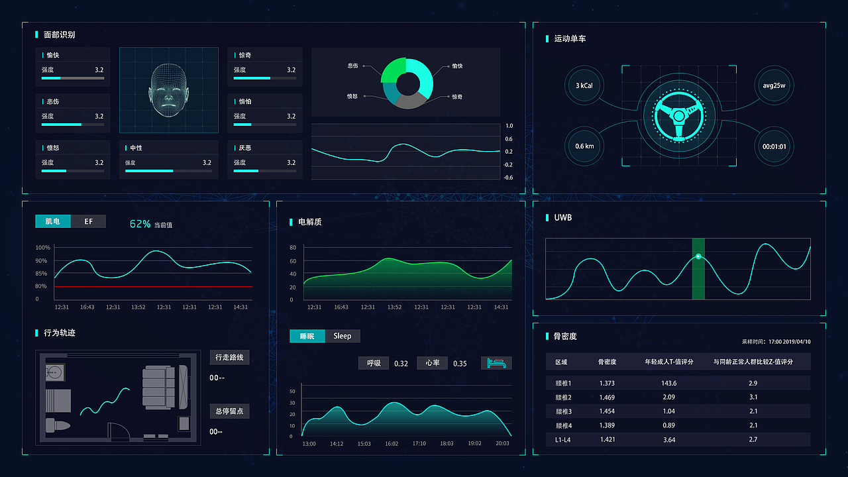This screenshot has width=848, height=477.
Task: Click the 中性 intensity bar
Action: (x=169, y=171)
